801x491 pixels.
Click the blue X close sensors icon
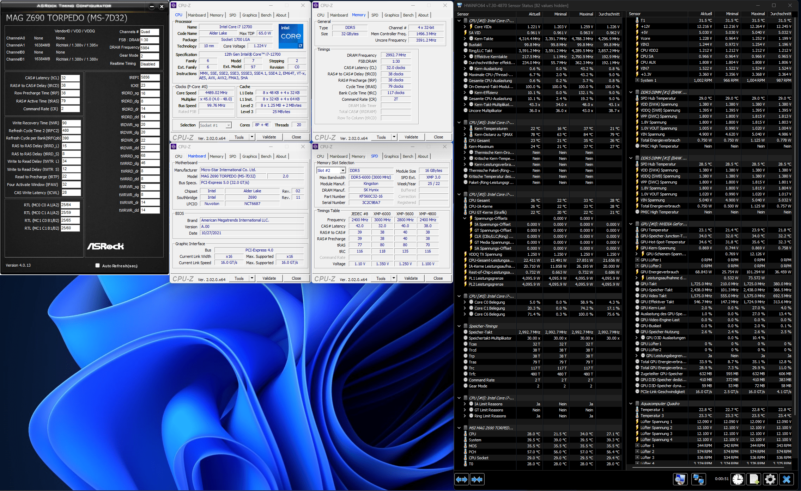[787, 479]
